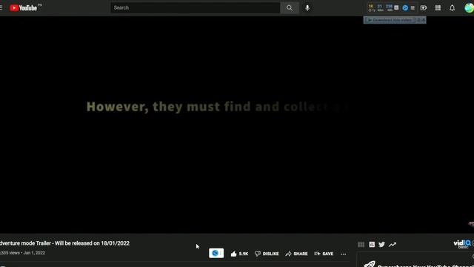
Task: Click the vidIQ grid view icon
Action: (x=361, y=244)
